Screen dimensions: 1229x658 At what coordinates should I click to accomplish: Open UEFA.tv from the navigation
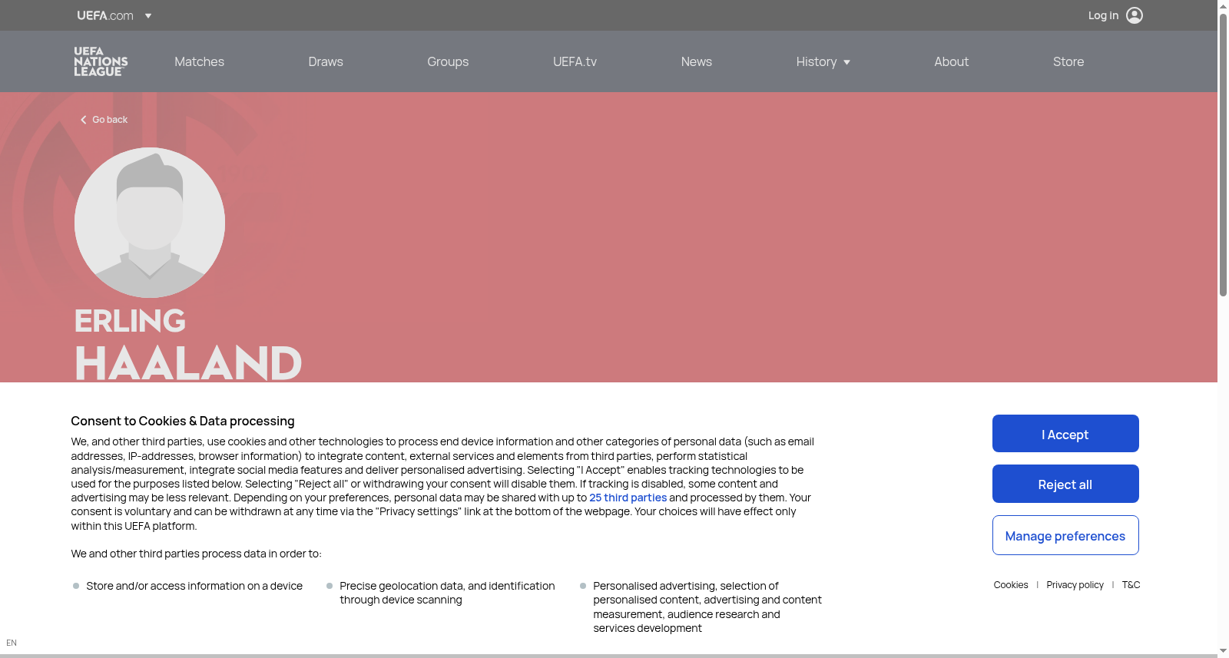pos(575,61)
